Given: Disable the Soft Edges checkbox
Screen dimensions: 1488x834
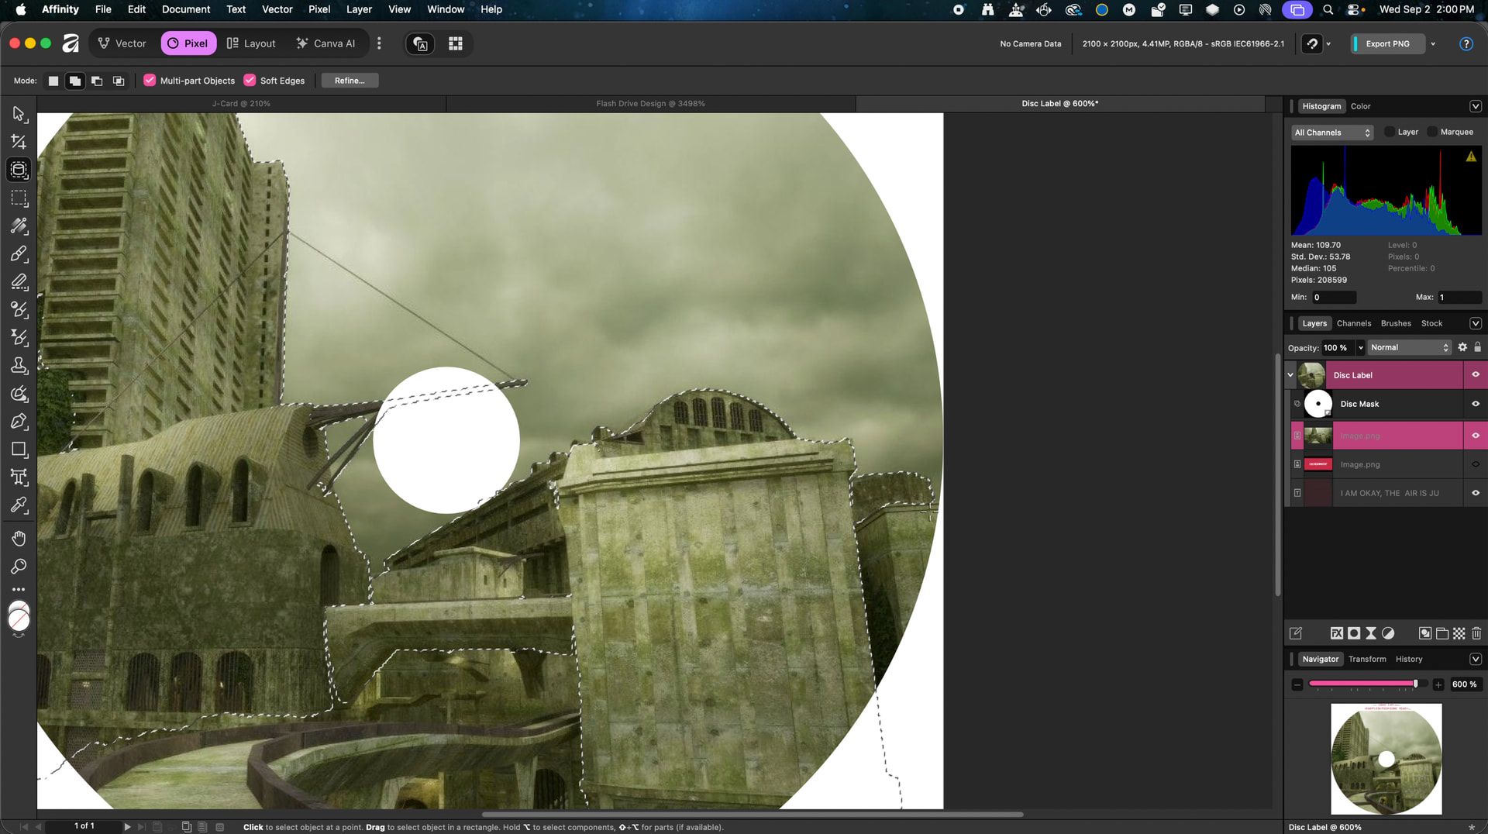Looking at the screenshot, I should [x=250, y=81].
